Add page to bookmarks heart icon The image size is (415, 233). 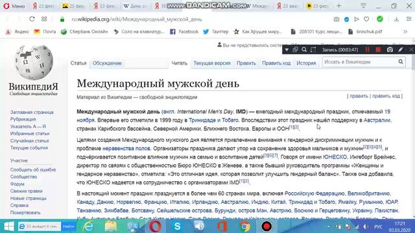(x=366, y=19)
